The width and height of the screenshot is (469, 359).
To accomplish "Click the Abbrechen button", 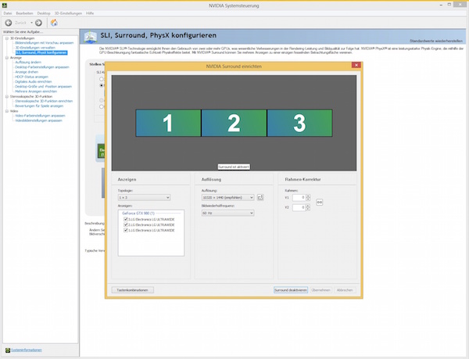I will [345, 290].
